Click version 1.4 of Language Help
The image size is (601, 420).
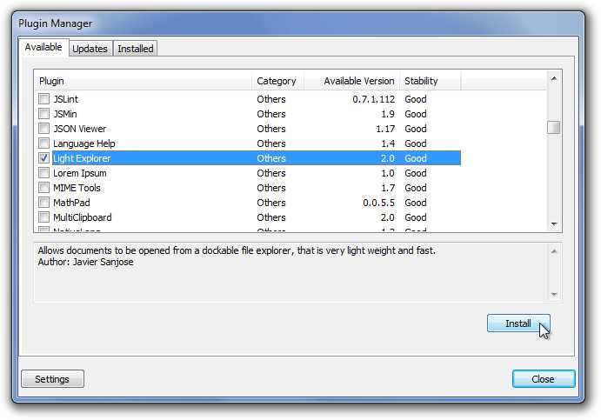click(x=388, y=143)
